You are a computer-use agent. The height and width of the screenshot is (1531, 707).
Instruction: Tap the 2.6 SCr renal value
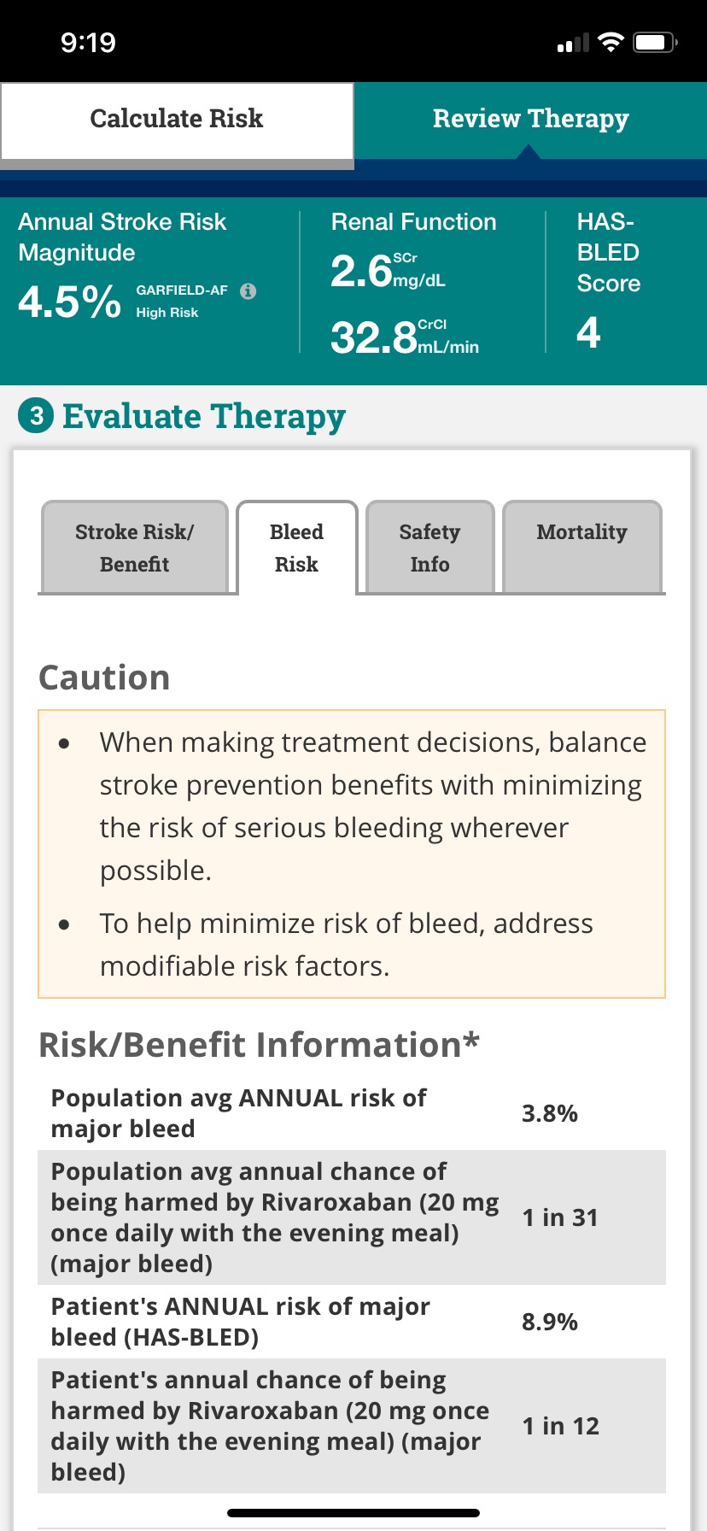click(361, 272)
